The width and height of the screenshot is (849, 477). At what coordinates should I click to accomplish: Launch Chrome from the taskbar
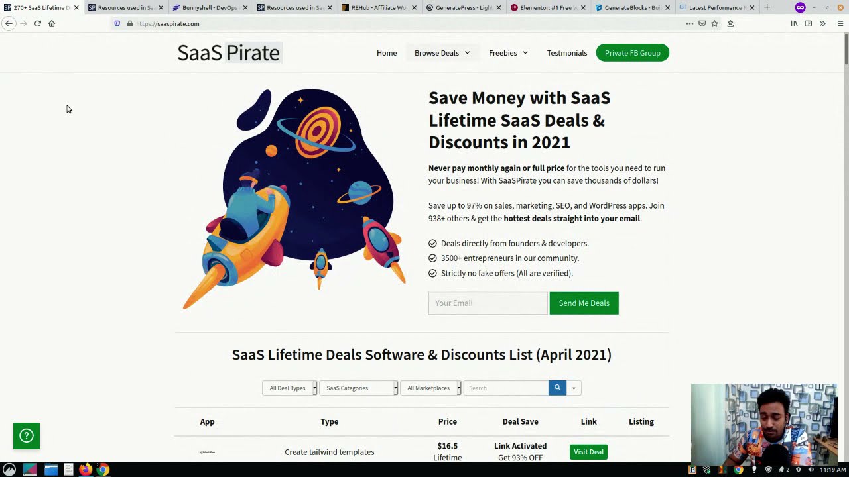[103, 470]
